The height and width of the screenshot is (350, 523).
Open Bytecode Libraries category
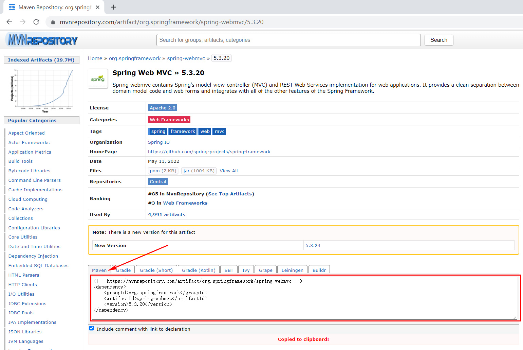[x=29, y=171]
